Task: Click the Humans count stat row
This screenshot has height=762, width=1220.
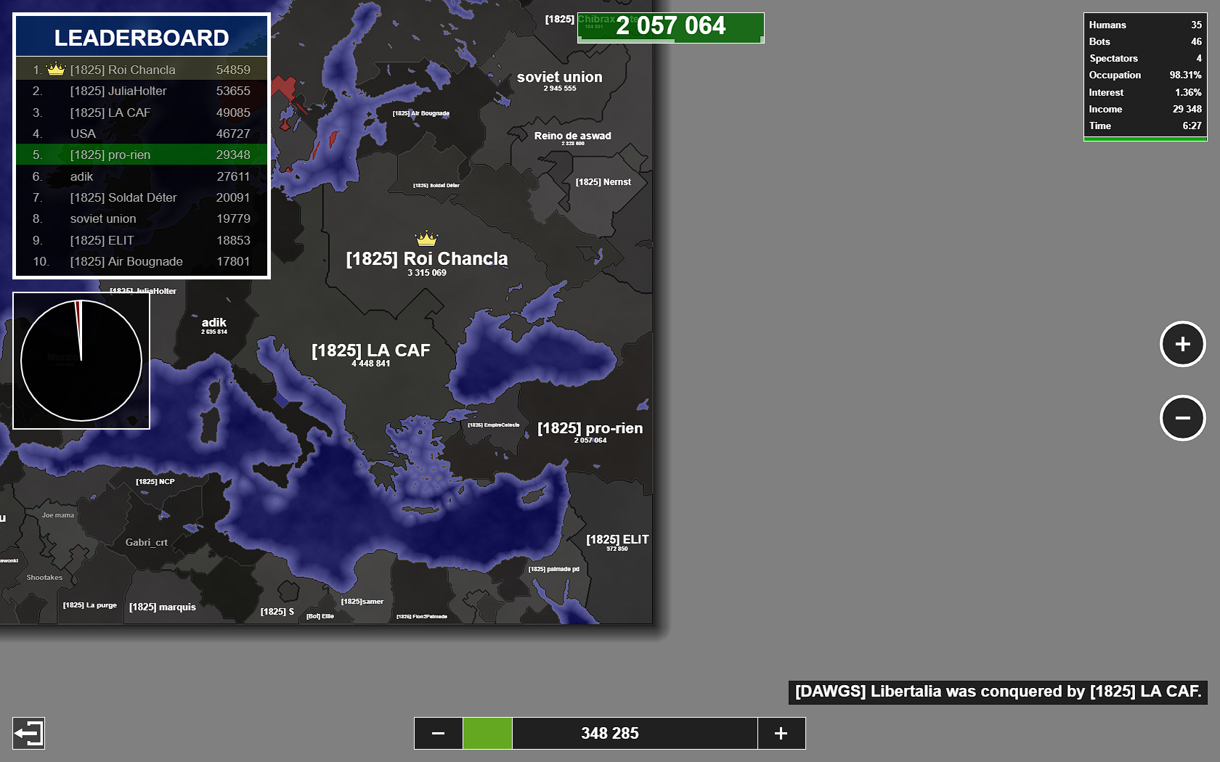Action: coord(1145,25)
